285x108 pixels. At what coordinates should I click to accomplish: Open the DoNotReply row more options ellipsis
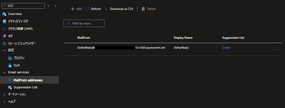coord(275,49)
